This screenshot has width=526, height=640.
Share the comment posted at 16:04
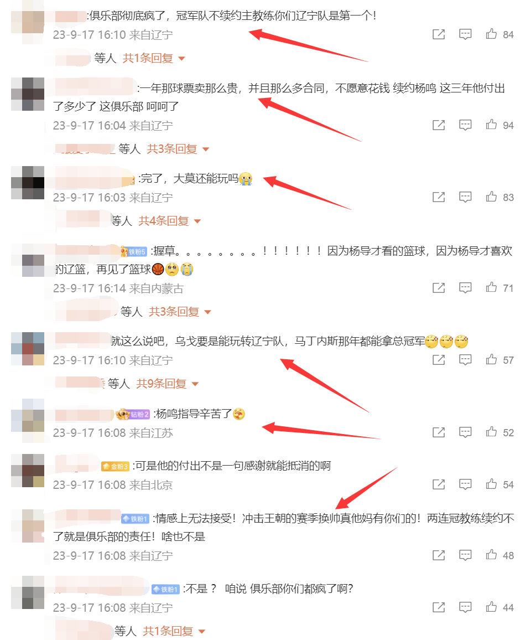pyautogui.click(x=438, y=125)
